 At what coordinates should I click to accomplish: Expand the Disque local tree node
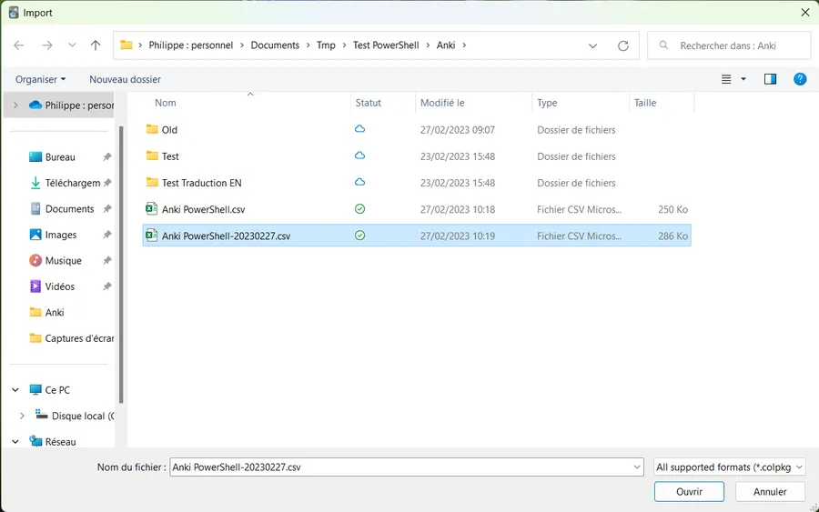point(22,416)
